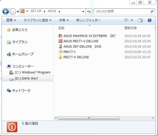Click the P8H77-I file icon
The width and height of the screenshot is (158, 136).
pyautogui.click(x=60, y=52)
